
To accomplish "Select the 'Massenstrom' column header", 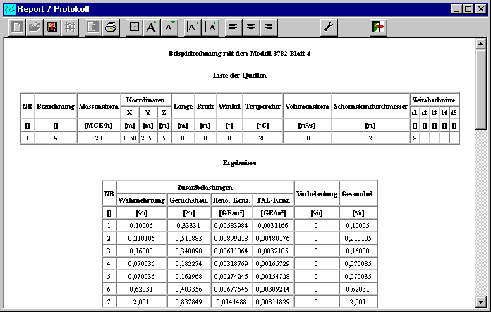I will point(99,106).
